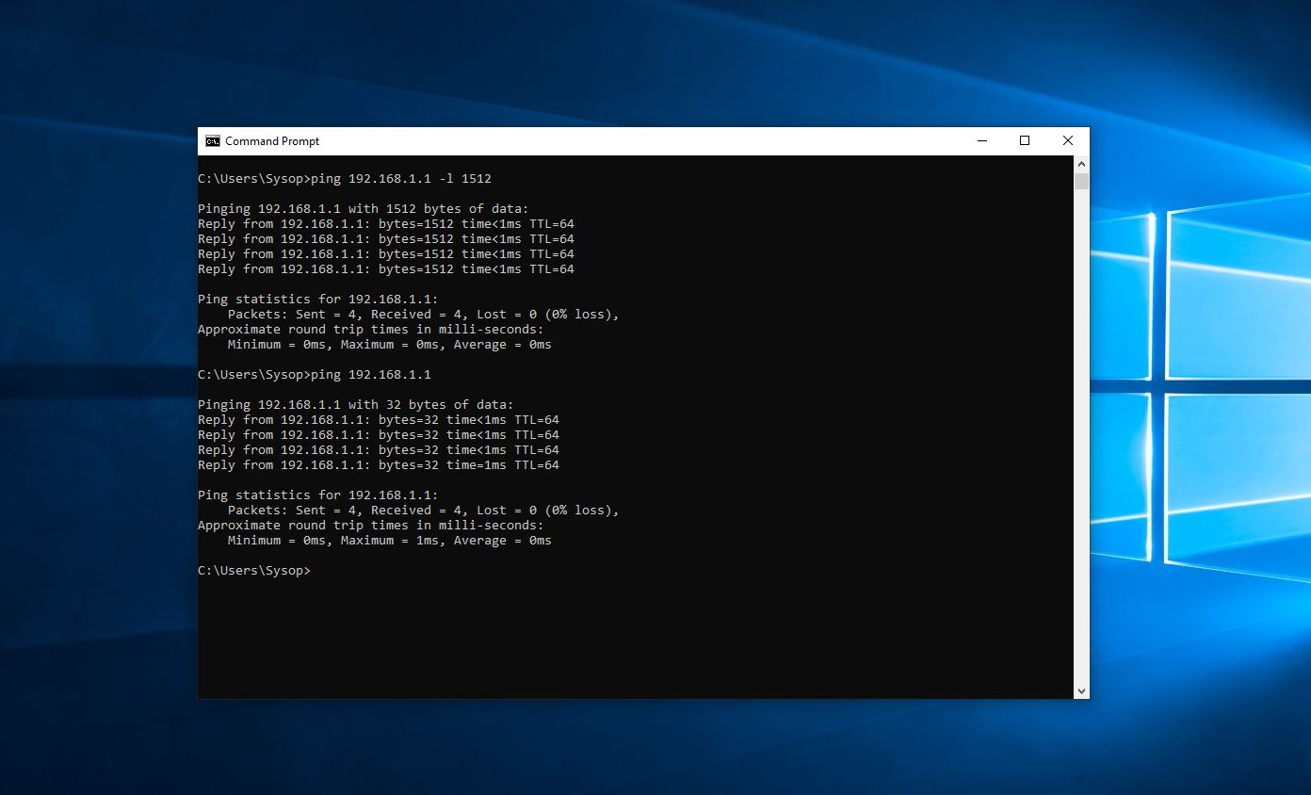
Task: Click the scrollbar up arrow
Action: (x=1081, y=163)
